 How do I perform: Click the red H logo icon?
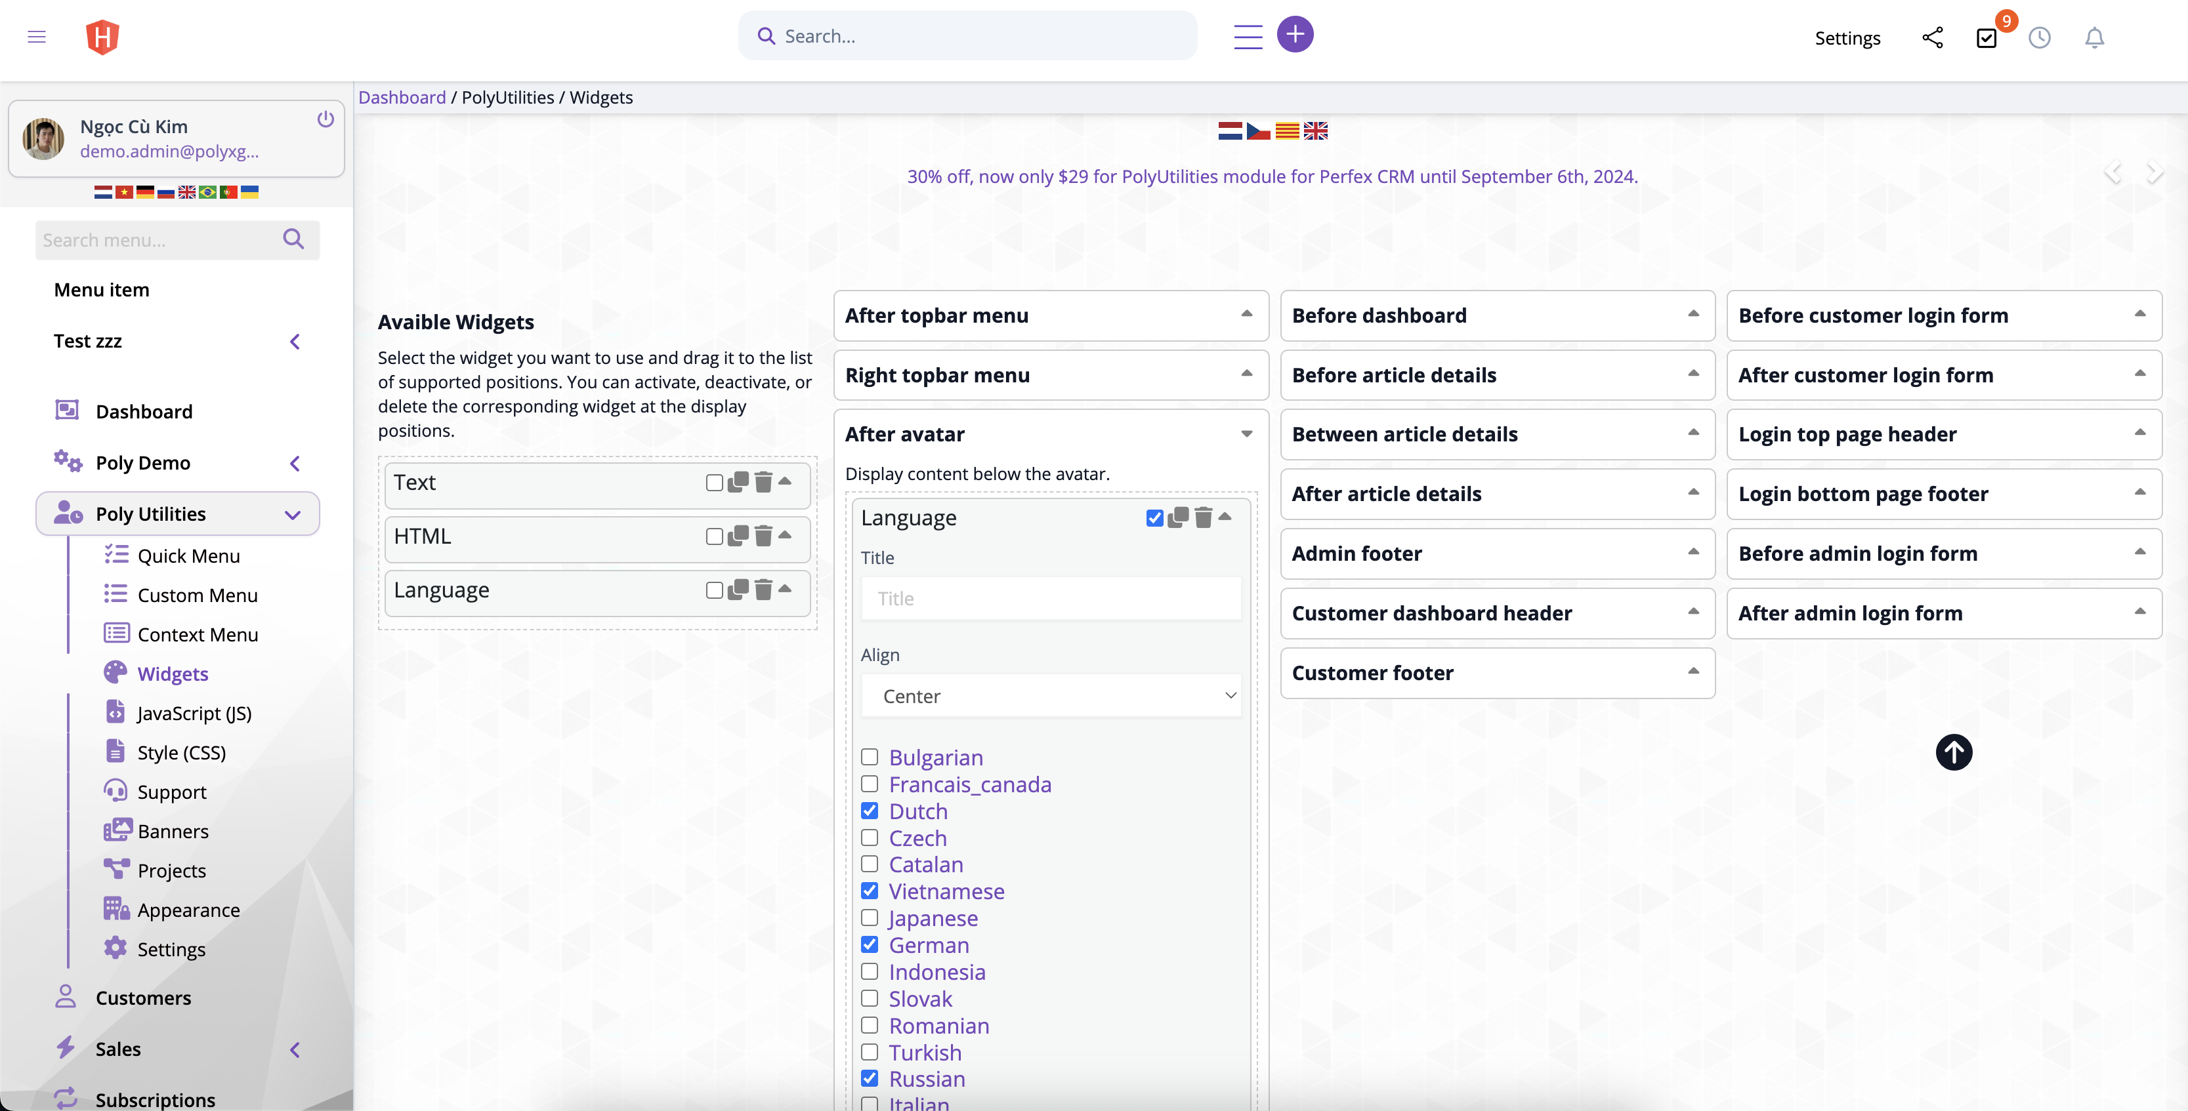coord(103,37)
